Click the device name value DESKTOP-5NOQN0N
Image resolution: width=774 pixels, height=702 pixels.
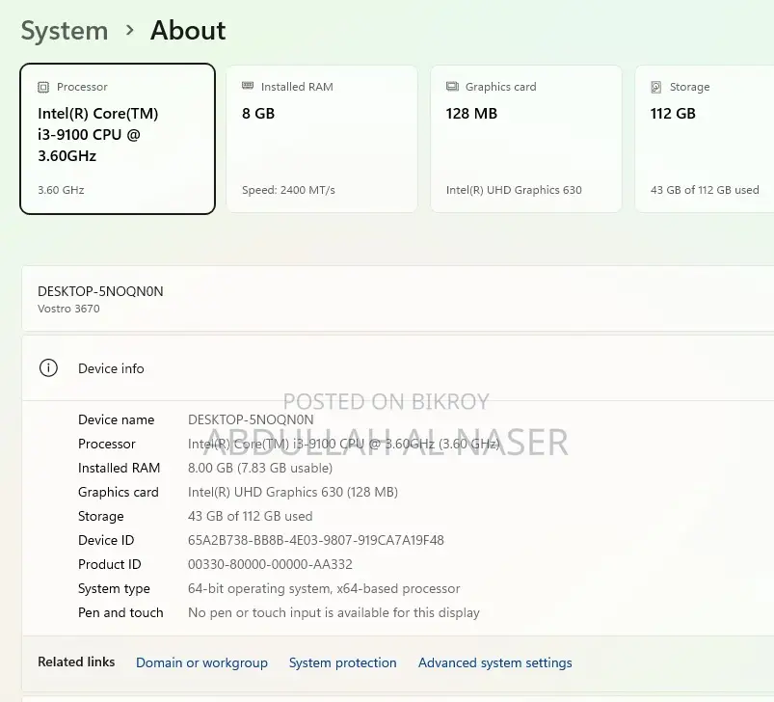coord(251,419)
